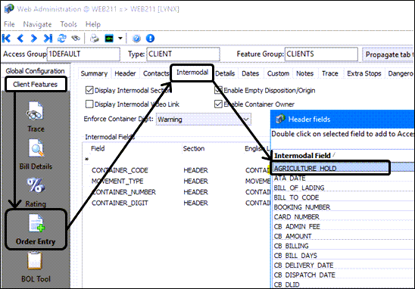Expand Enforce Container Digit dropdown
Screen dimensions: 415x289
tap(246, 120)
